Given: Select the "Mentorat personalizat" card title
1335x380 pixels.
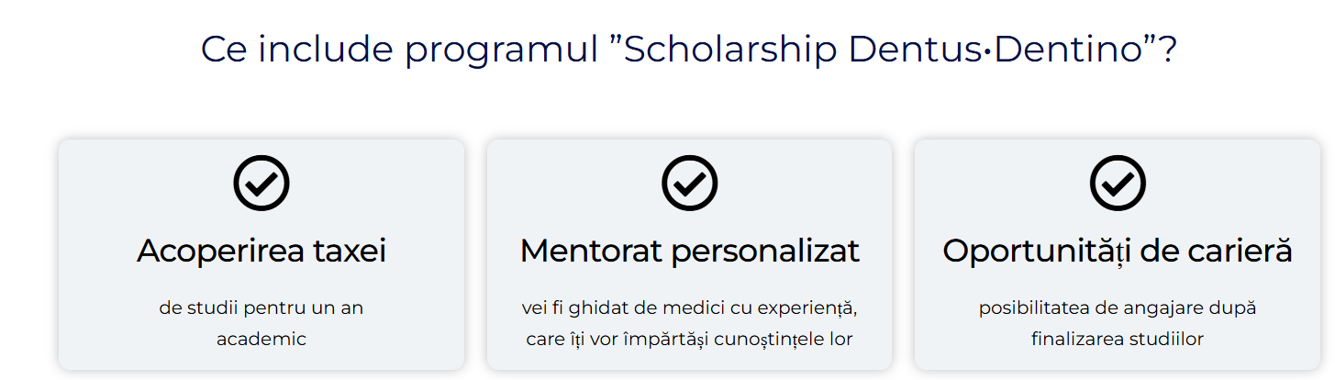Looking at the screenshot, I should (690, 251).
